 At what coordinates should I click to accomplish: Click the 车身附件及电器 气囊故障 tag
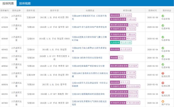pos(123,34)
